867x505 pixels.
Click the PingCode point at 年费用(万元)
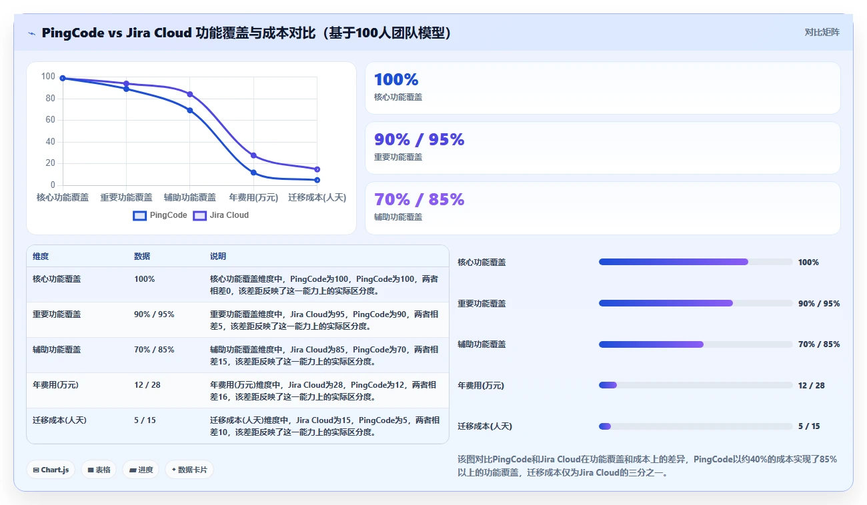pyautogui.click(x=253, y=173)
